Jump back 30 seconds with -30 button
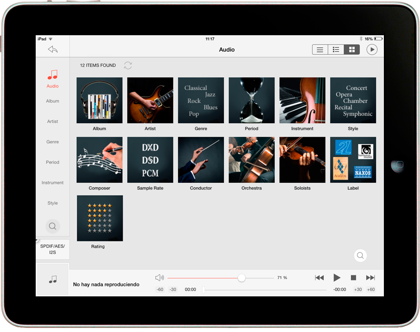 coord(173,290)
